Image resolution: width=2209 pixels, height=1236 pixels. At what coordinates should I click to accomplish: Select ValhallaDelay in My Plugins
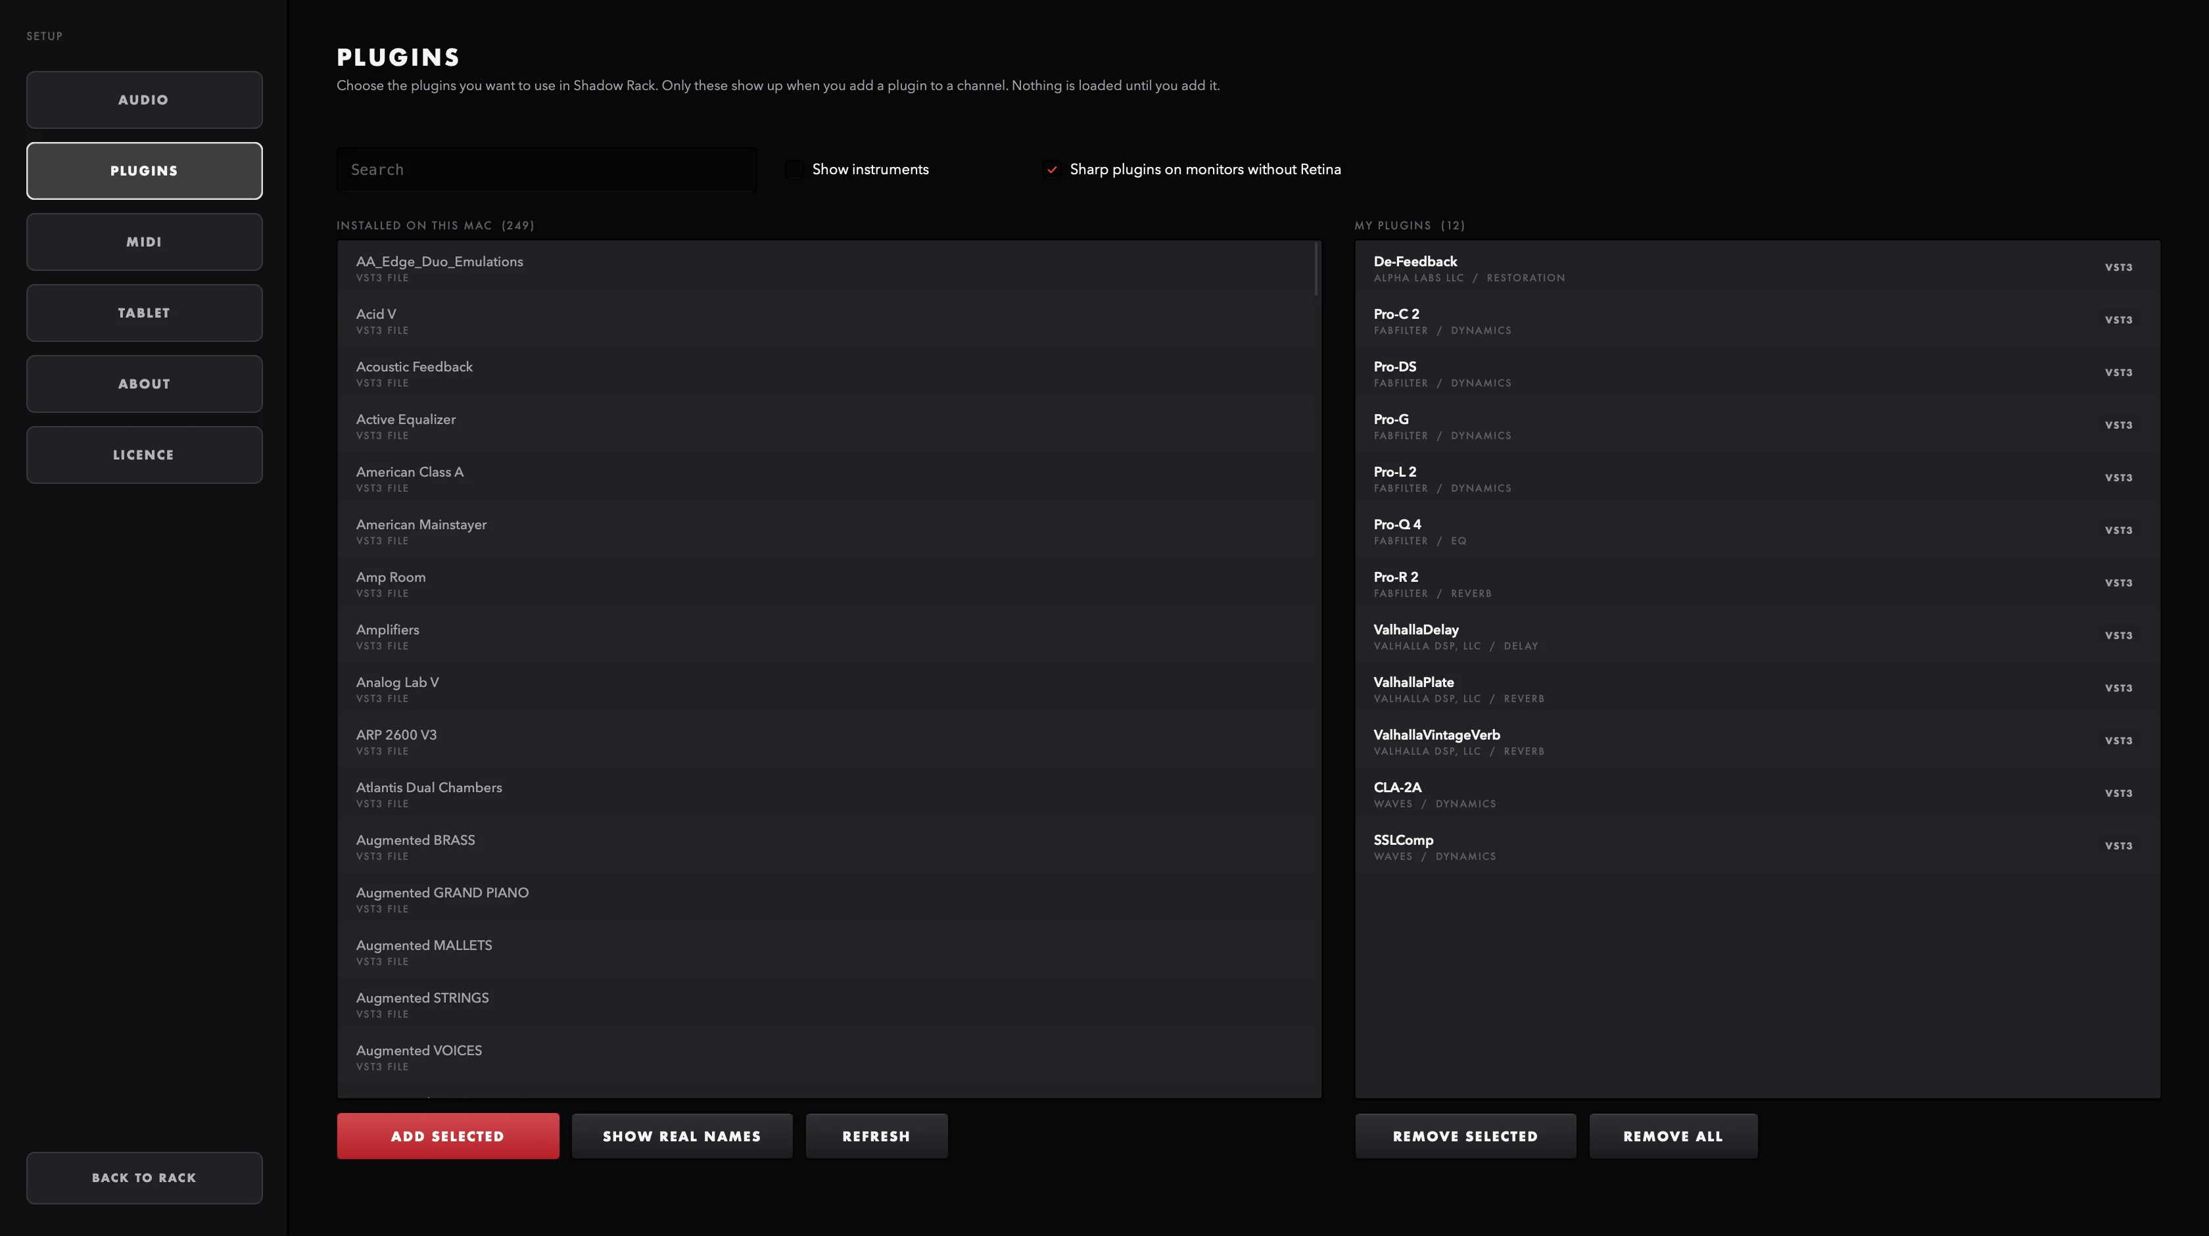pos(1757,636)
